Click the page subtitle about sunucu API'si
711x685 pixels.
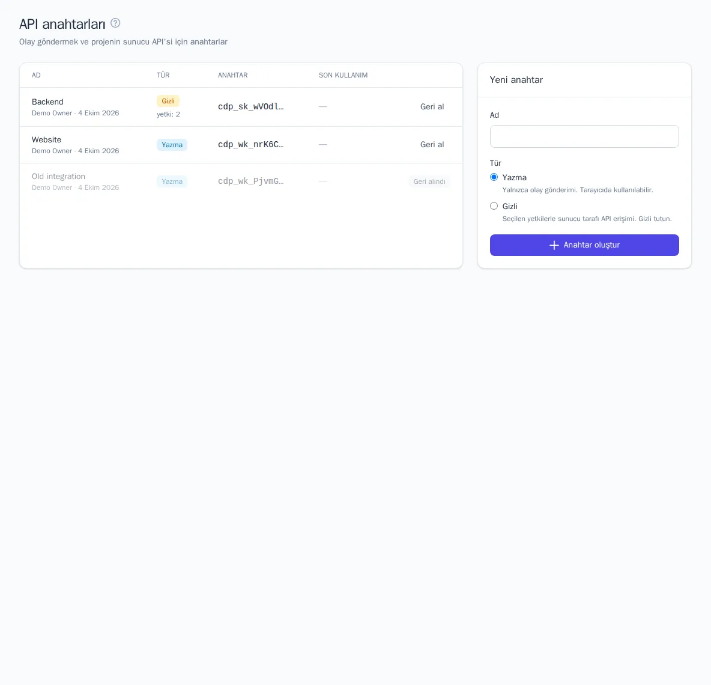pos(123,41)
